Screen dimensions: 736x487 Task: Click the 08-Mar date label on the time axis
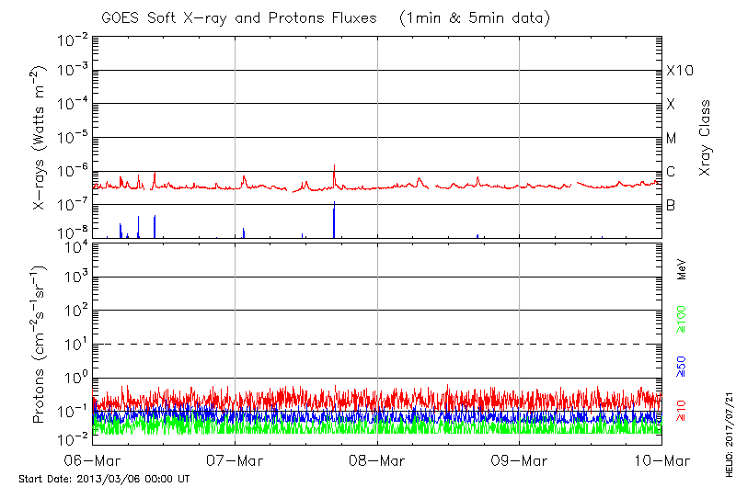[377, 460]
